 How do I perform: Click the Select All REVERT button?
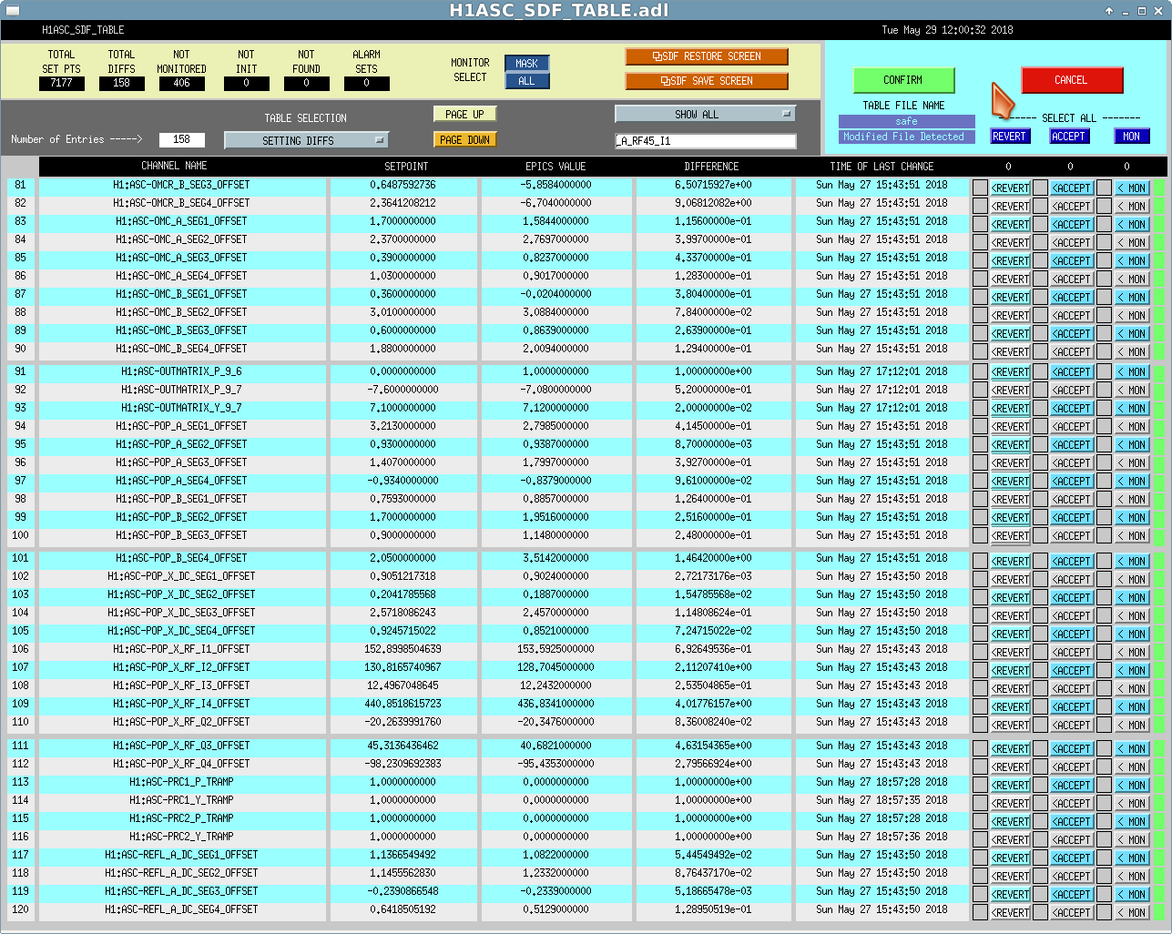(1009, 137)
